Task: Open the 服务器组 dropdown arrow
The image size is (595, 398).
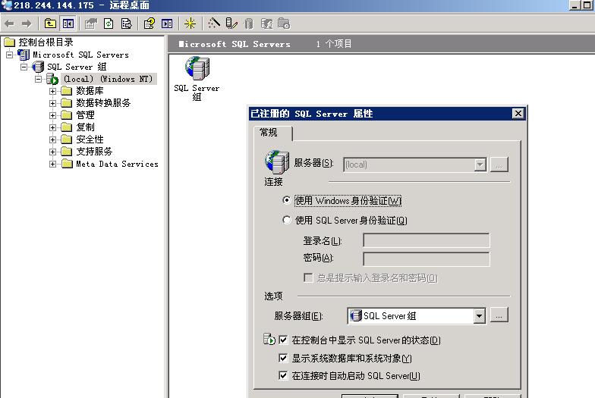Action: (x=480, y=315)
